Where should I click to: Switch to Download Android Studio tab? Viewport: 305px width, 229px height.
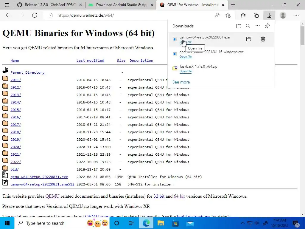tap(121, 5)
